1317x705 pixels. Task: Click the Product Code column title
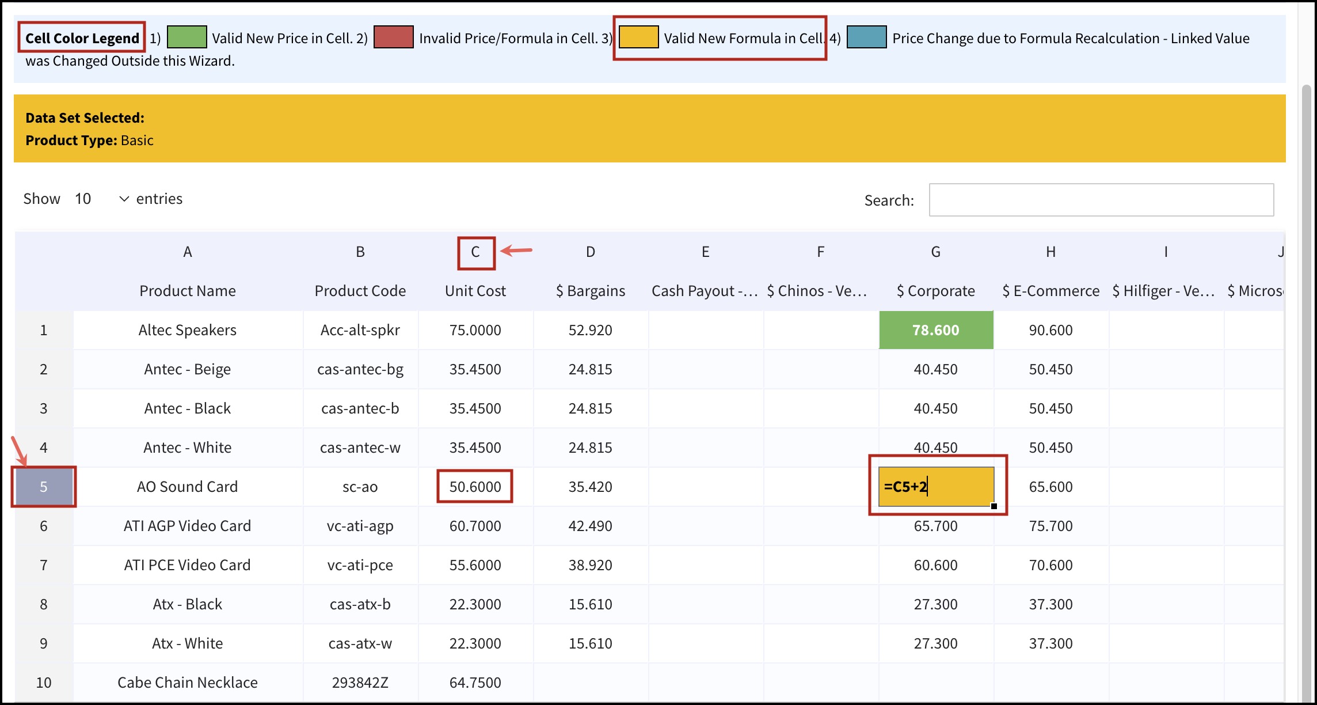pyautogui.click(x=360, y=291)
